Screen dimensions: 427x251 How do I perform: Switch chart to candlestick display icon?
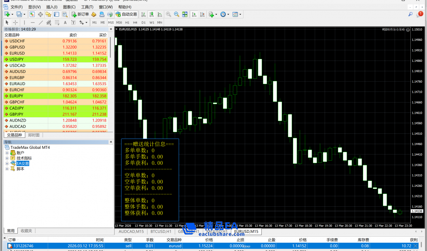coord(151,14)
